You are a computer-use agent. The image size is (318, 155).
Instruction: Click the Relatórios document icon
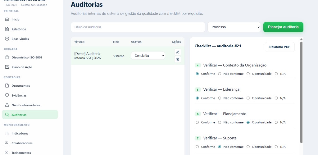click(x=7, y=29)
